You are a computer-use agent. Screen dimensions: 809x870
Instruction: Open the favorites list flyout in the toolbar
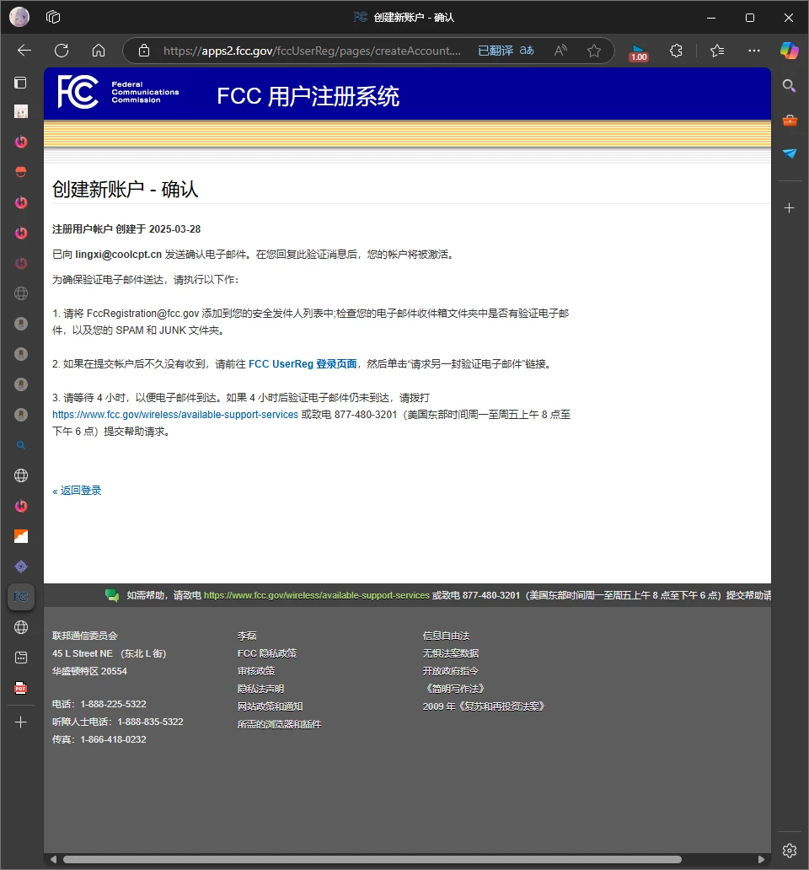pyautogui.click(x=715, y=51)
